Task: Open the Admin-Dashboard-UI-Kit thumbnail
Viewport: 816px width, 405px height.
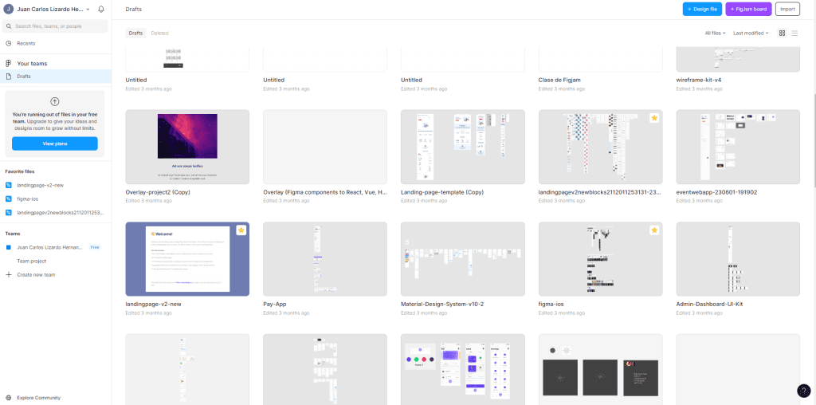Action: (738, 259)
